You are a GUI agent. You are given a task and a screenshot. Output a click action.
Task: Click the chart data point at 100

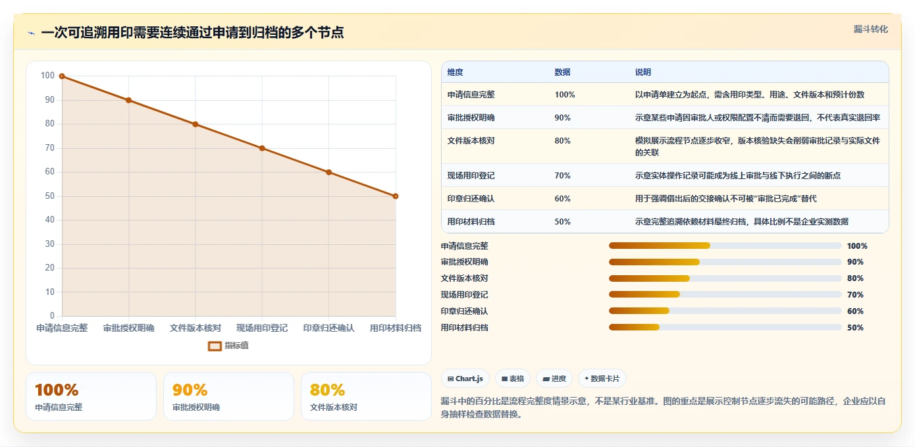[x=62, y=76]
